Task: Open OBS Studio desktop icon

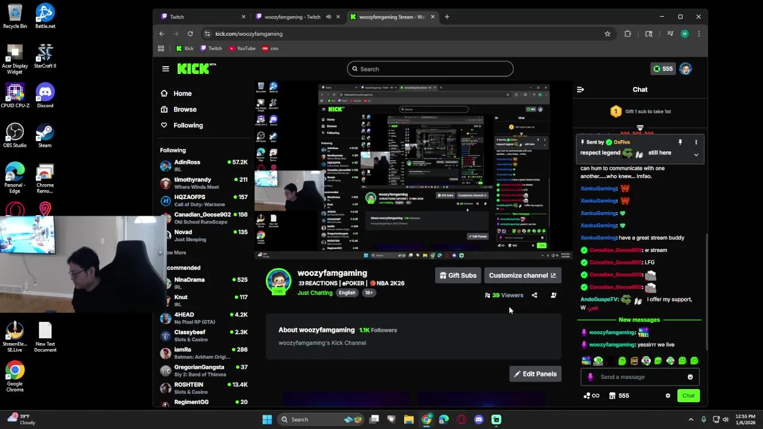Action: 15,135
